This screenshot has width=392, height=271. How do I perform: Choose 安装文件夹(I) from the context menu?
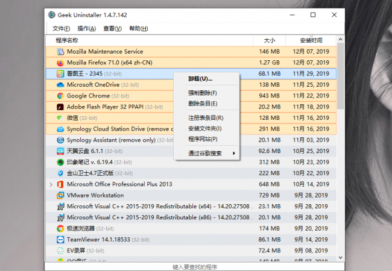[205, 128]
